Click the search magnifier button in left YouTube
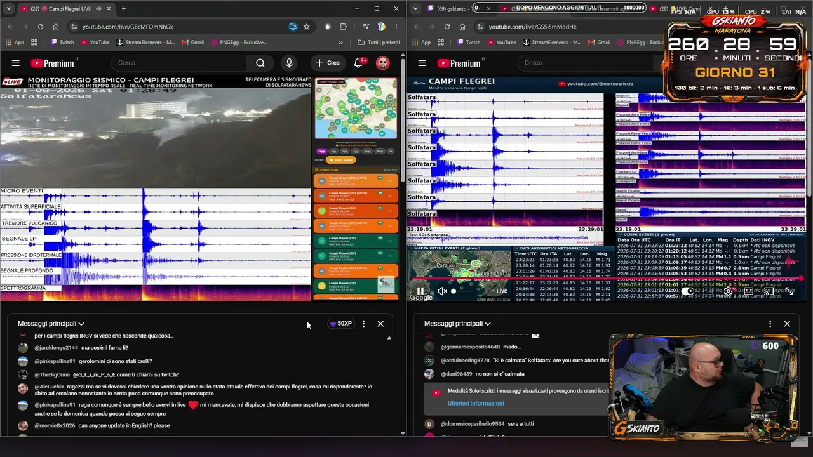813x457 pixels. coord(260,63)
